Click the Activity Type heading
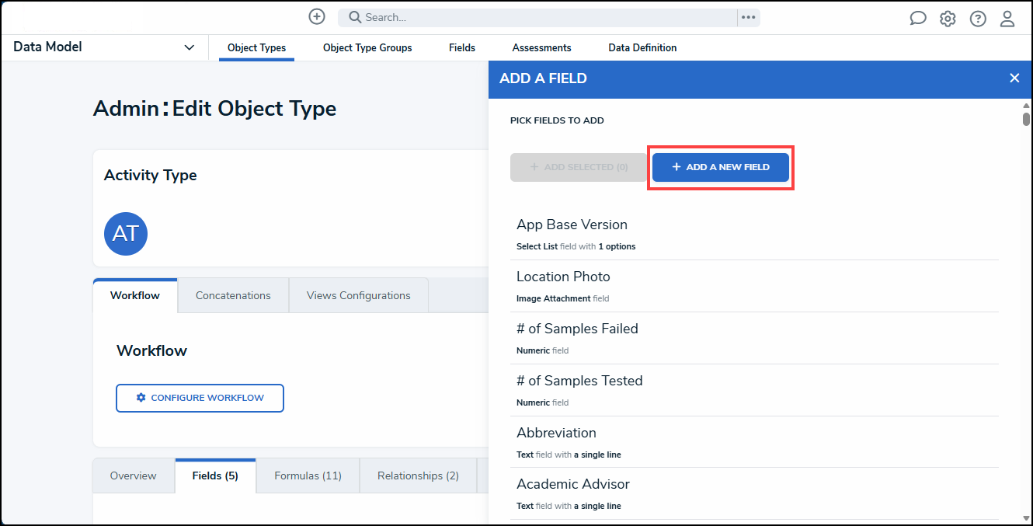The width and height of the screenshot is (1033, 526). (151, 175)
